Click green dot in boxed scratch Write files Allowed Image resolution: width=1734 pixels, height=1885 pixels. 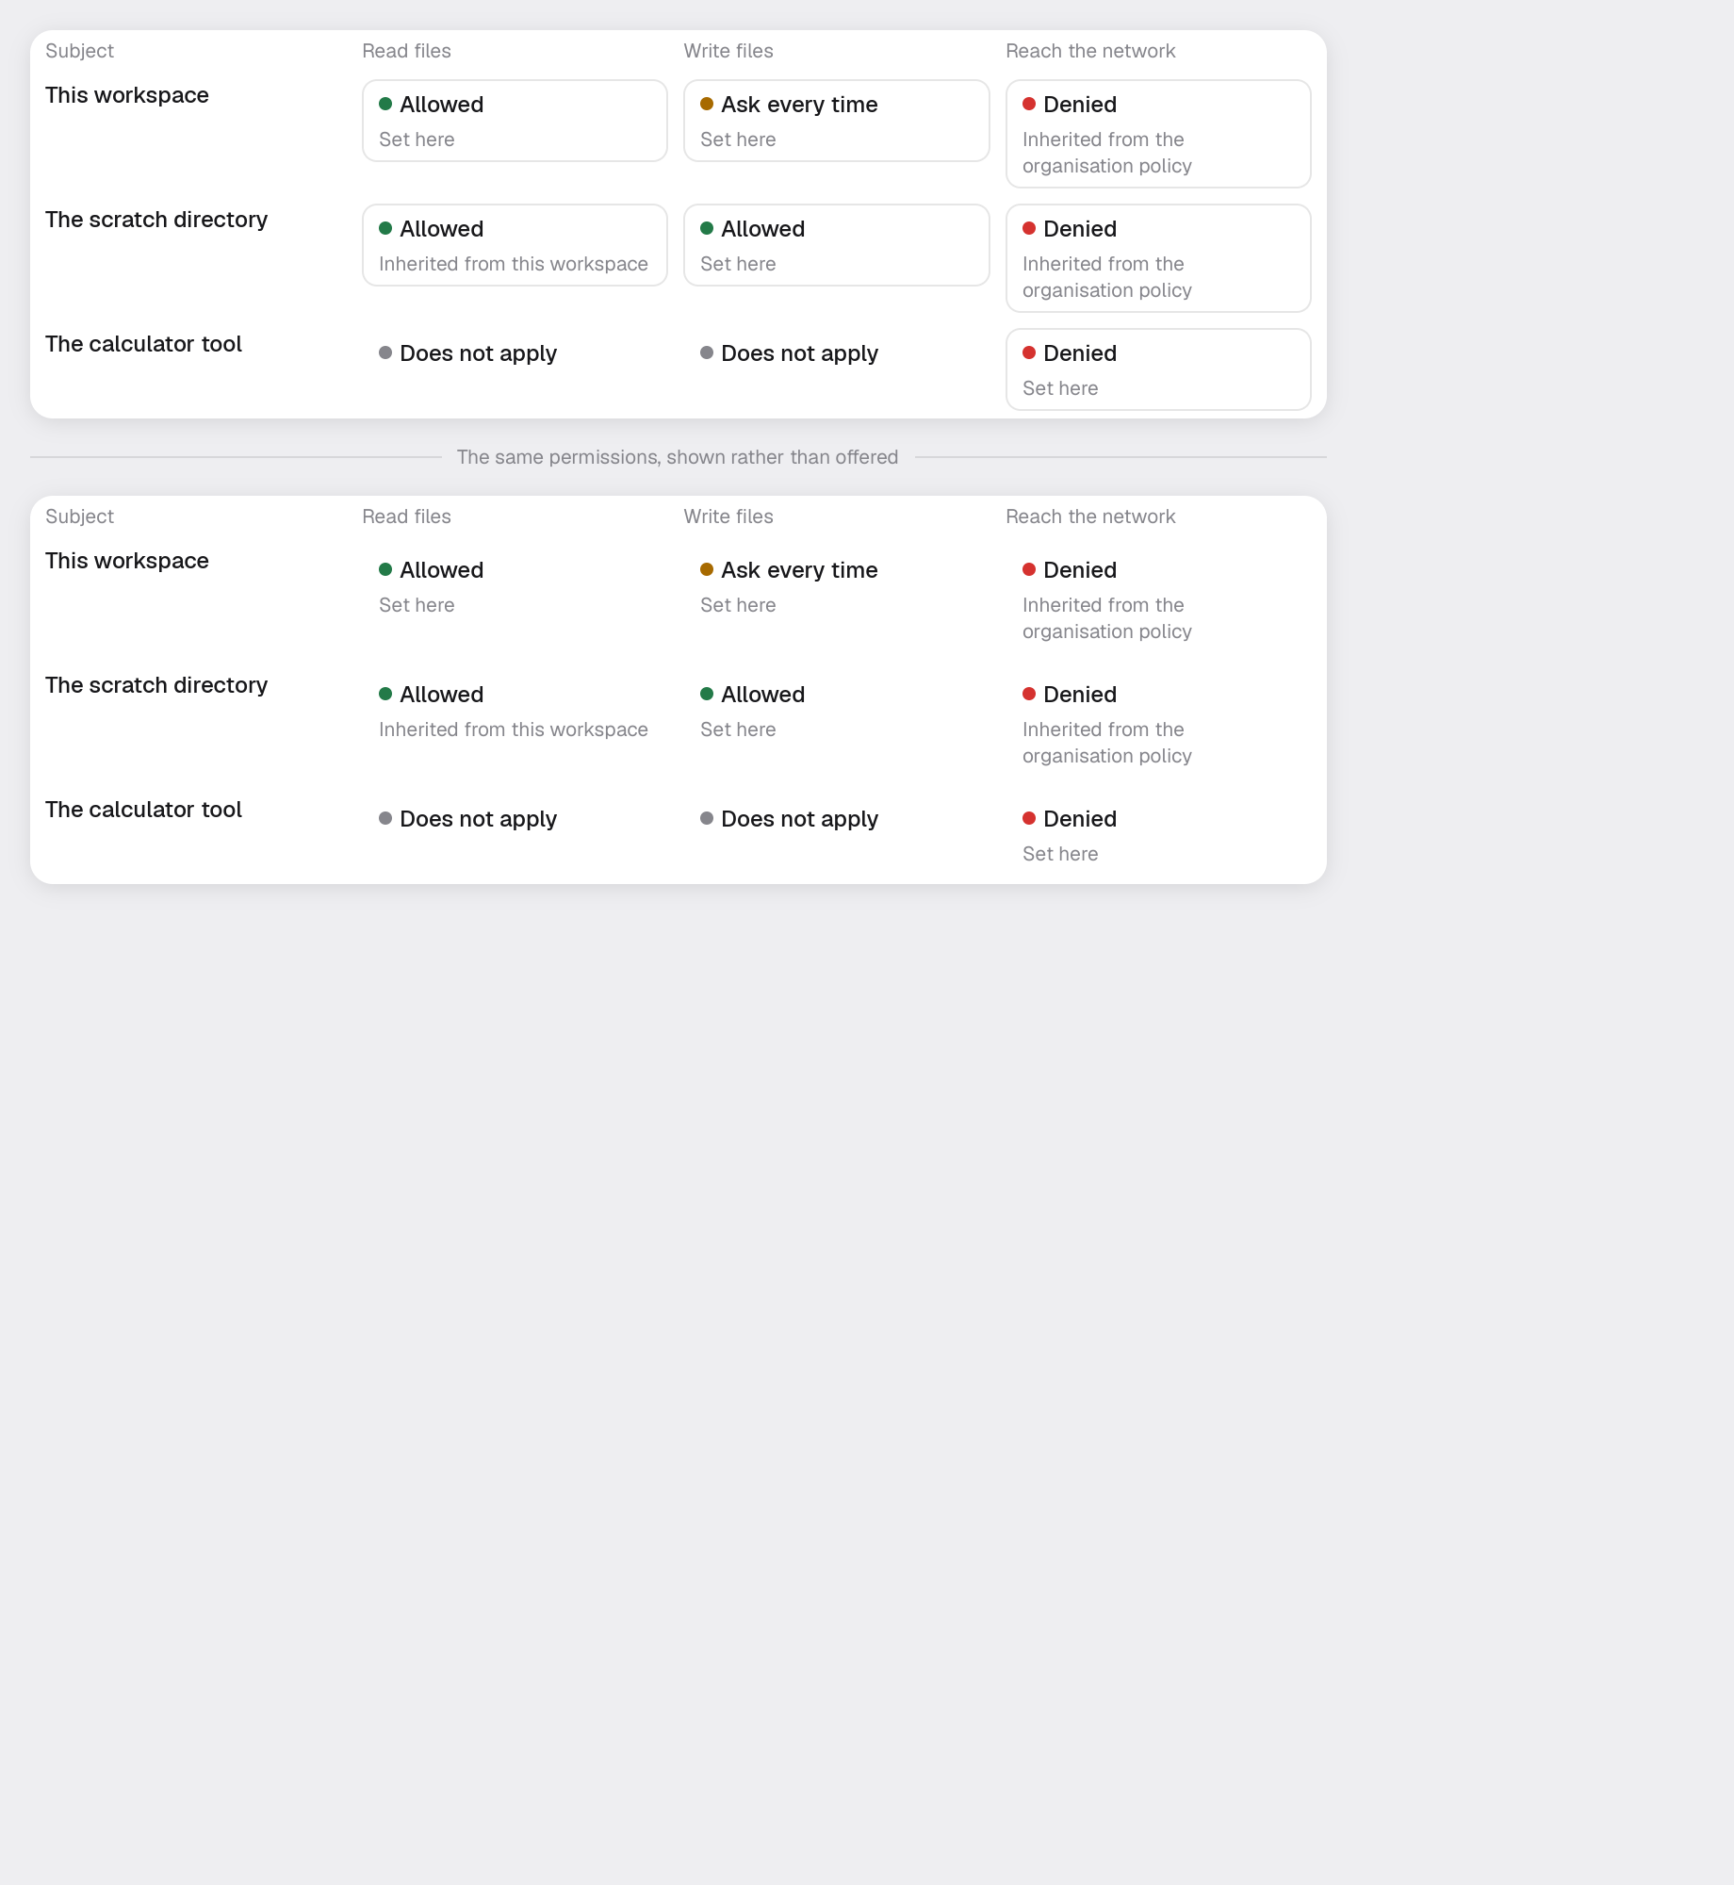[x=707, y=228]
